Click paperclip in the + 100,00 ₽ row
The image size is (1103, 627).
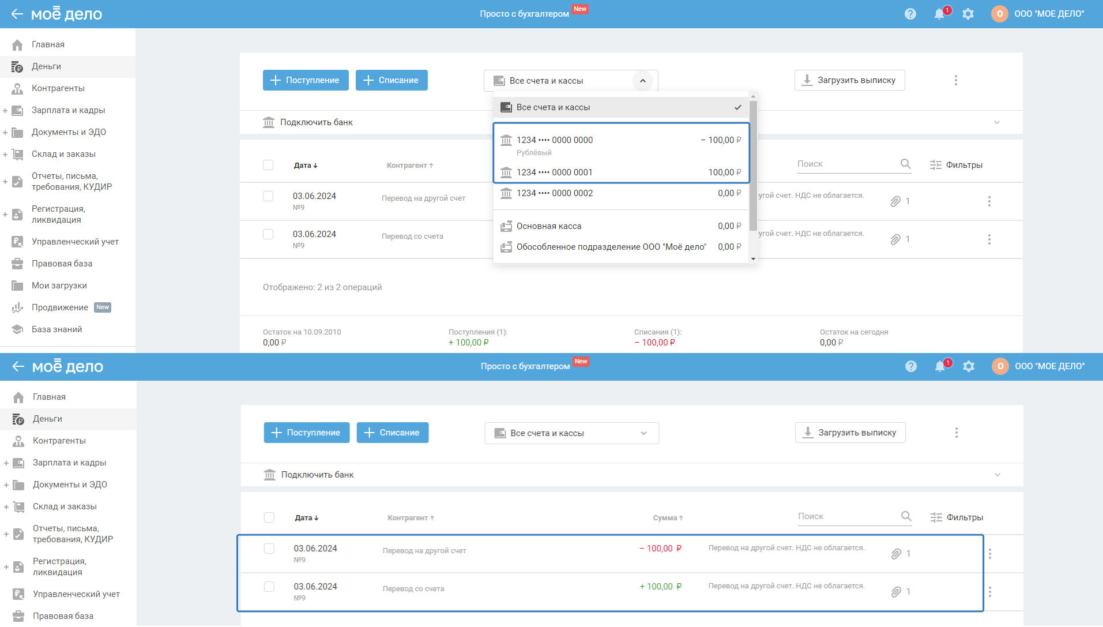(x=896, y=592)
